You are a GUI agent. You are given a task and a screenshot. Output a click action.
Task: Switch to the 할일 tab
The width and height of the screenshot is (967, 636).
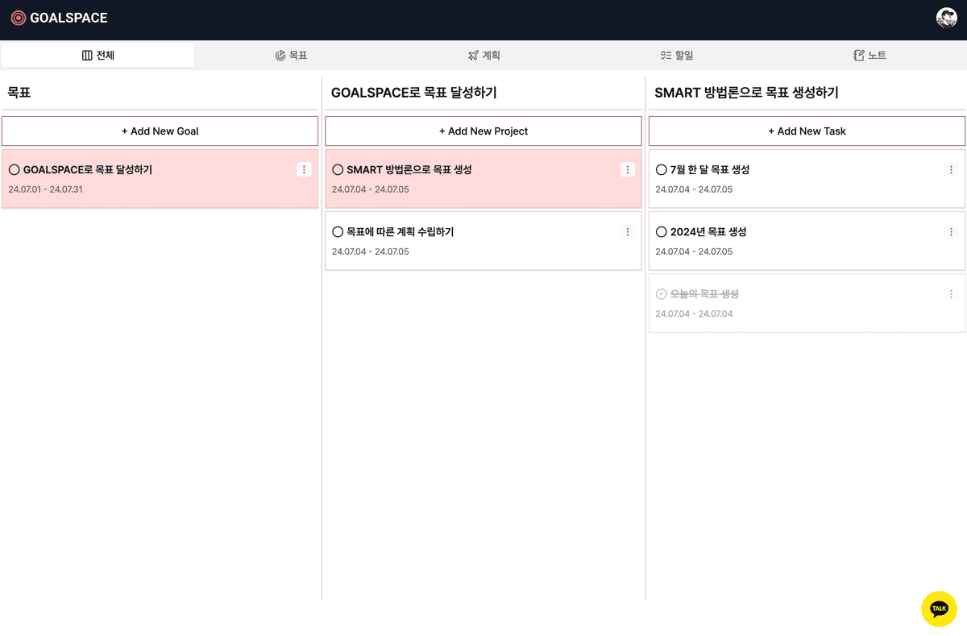(676, 56)
